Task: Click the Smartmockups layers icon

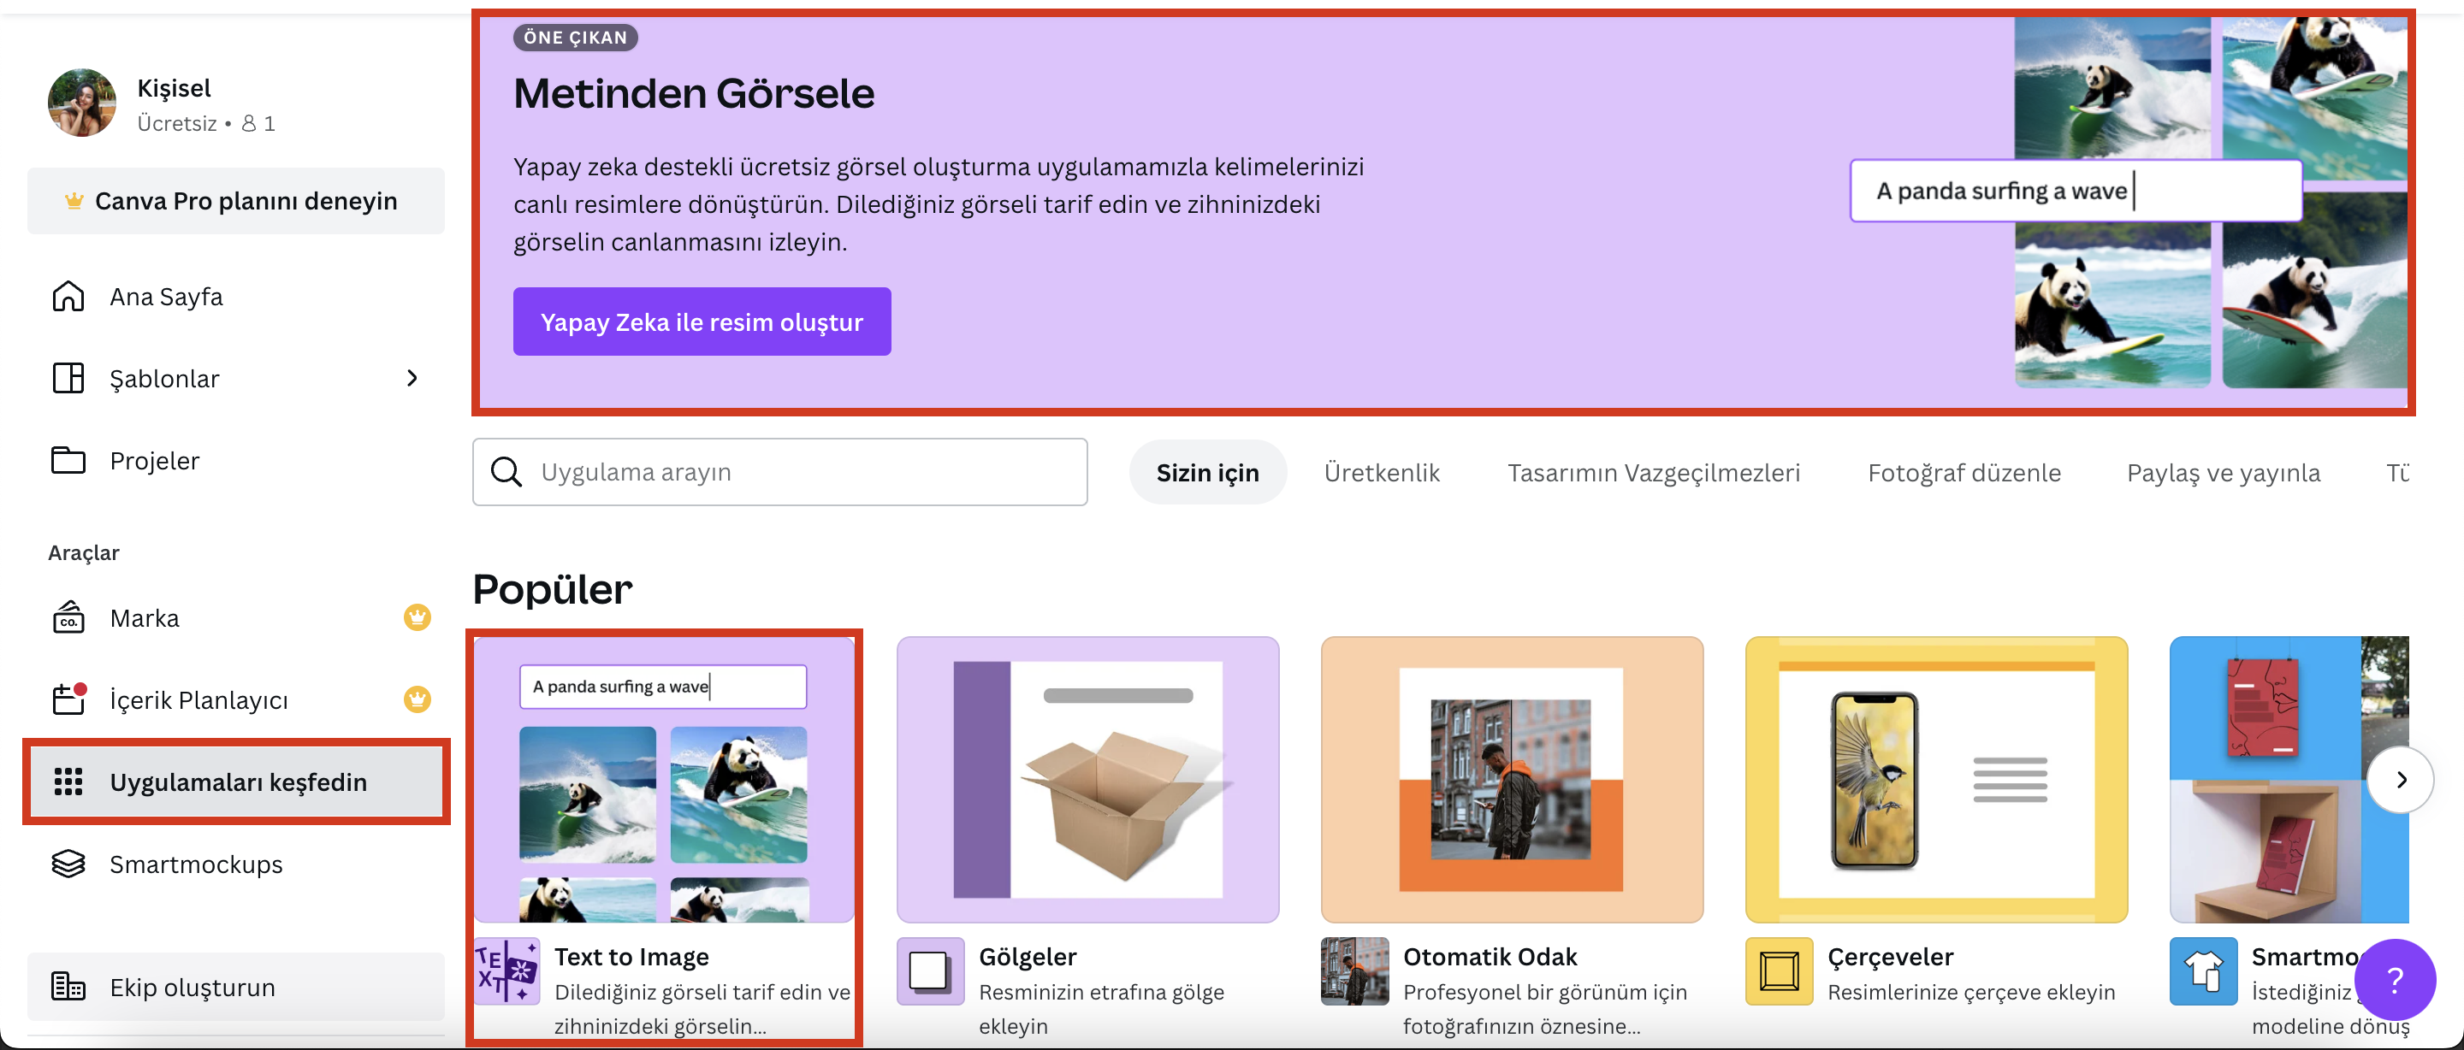Action: [68, 864]
